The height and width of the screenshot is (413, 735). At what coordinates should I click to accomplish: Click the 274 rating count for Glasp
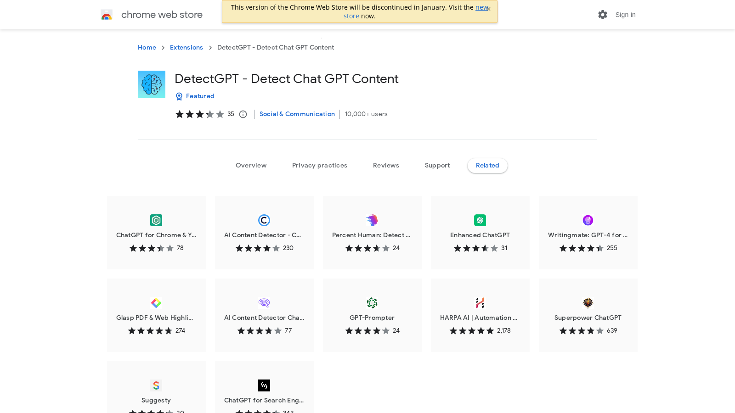180,331
